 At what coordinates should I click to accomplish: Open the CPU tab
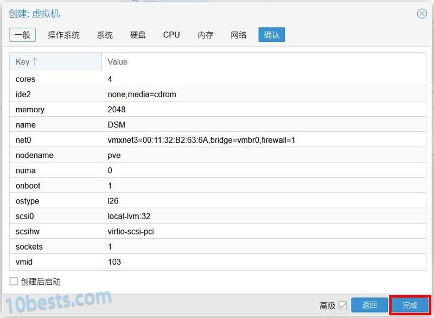pyautogui.click(x=171, y=35)
